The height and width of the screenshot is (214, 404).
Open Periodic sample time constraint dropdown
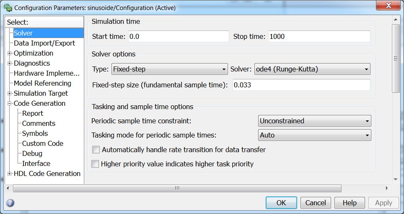(314, 121)
